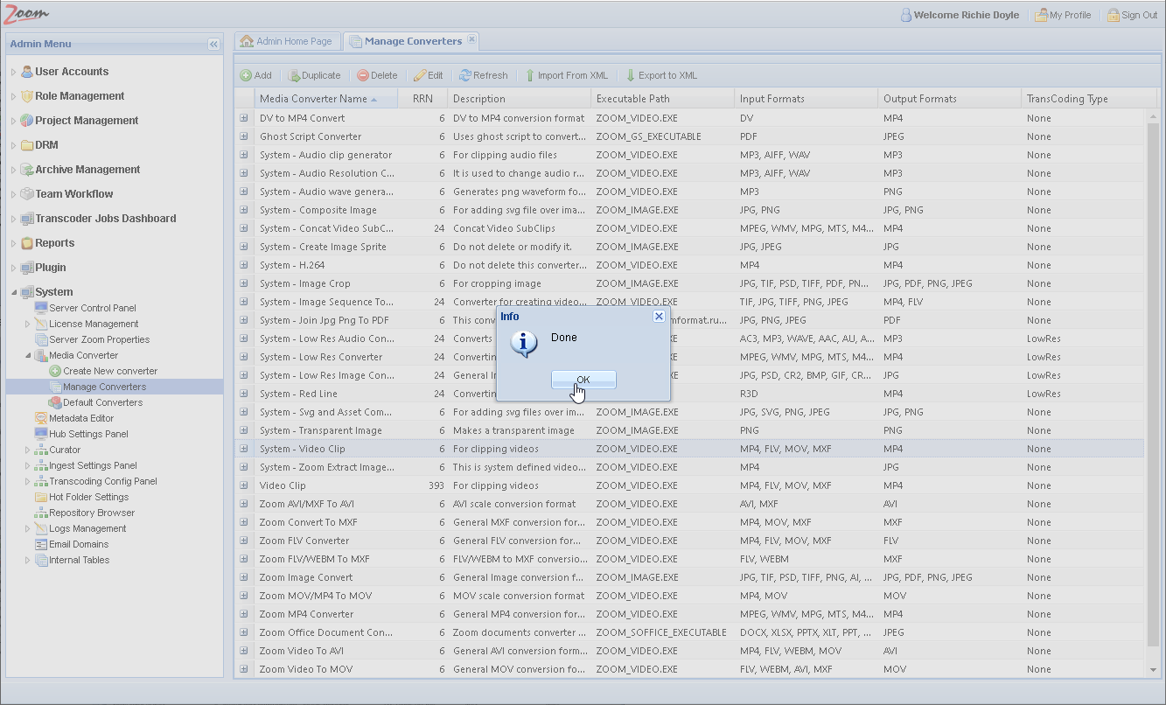Click Server Control Panel monitor icon
The image size is (1166, 705).
point(41,308)
